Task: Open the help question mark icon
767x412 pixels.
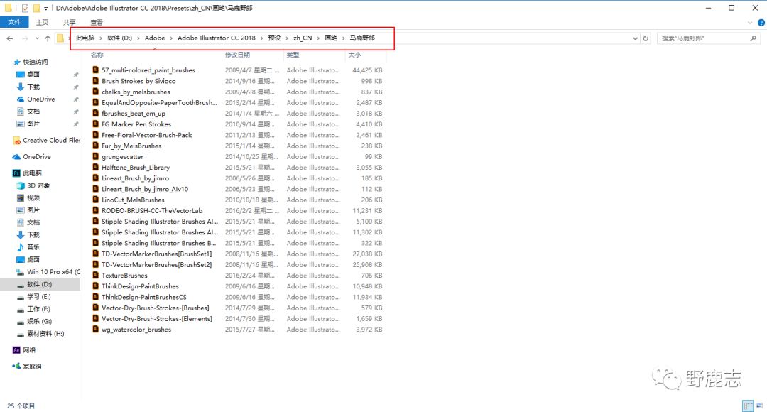Action: tap(761, 23)
